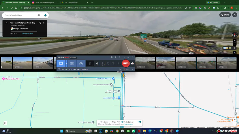Image resolution: width=239 pixels, height=134 pixels.
Task: Collapse the imagery layer strip chevron
Action: (234, 48)
